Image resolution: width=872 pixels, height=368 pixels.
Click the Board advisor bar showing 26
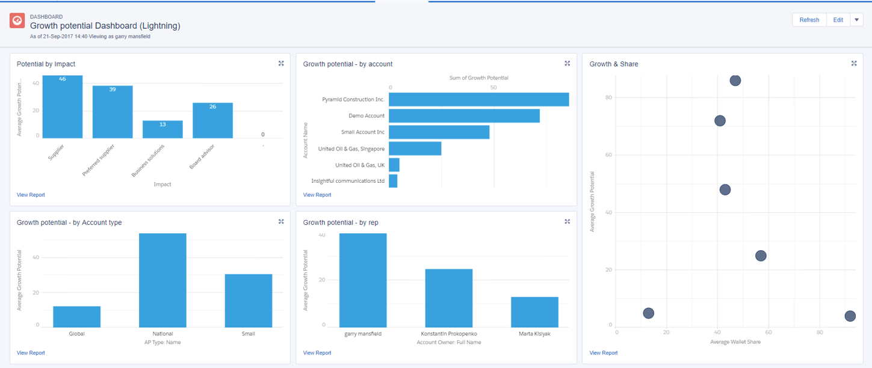click(x=212, y=120)
